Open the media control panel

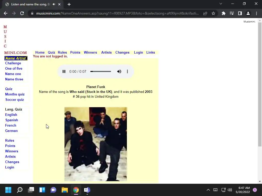pyautogui.click(x=232, y=13)
